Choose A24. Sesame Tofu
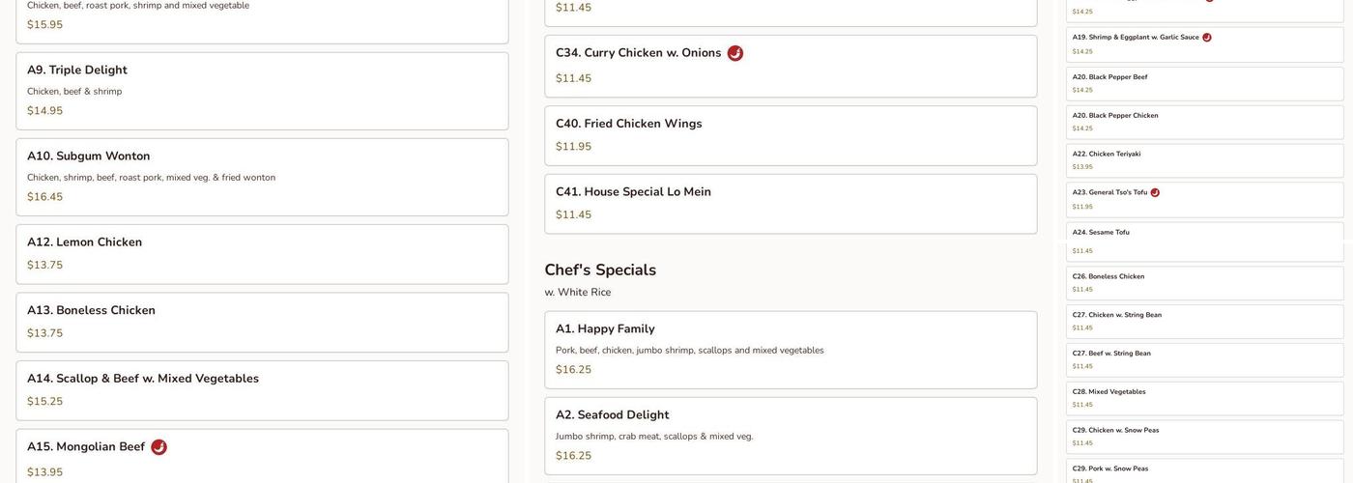The width and height of the screenshot is (1353, 483). tap(1204, 241)
